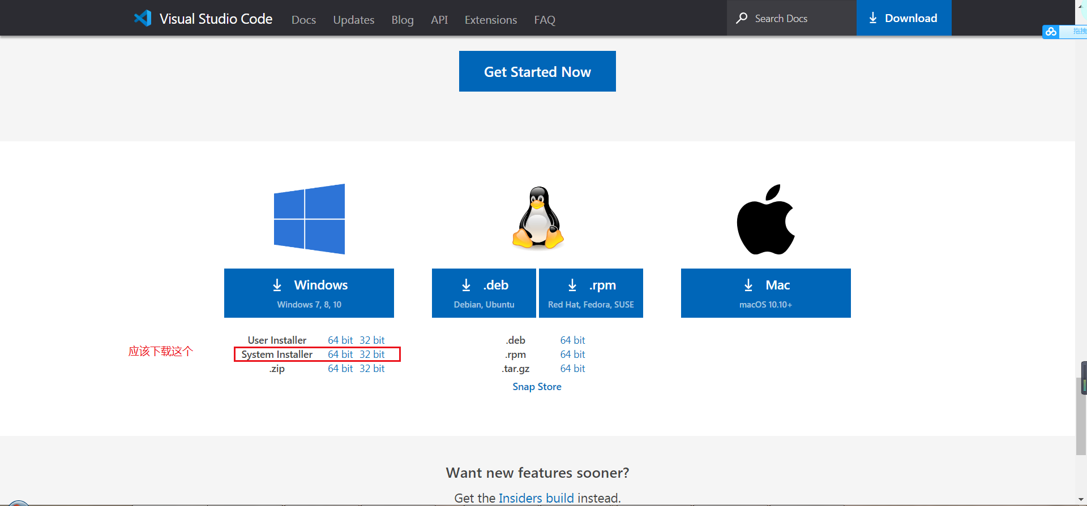Click the Windows logo icon

309,219
